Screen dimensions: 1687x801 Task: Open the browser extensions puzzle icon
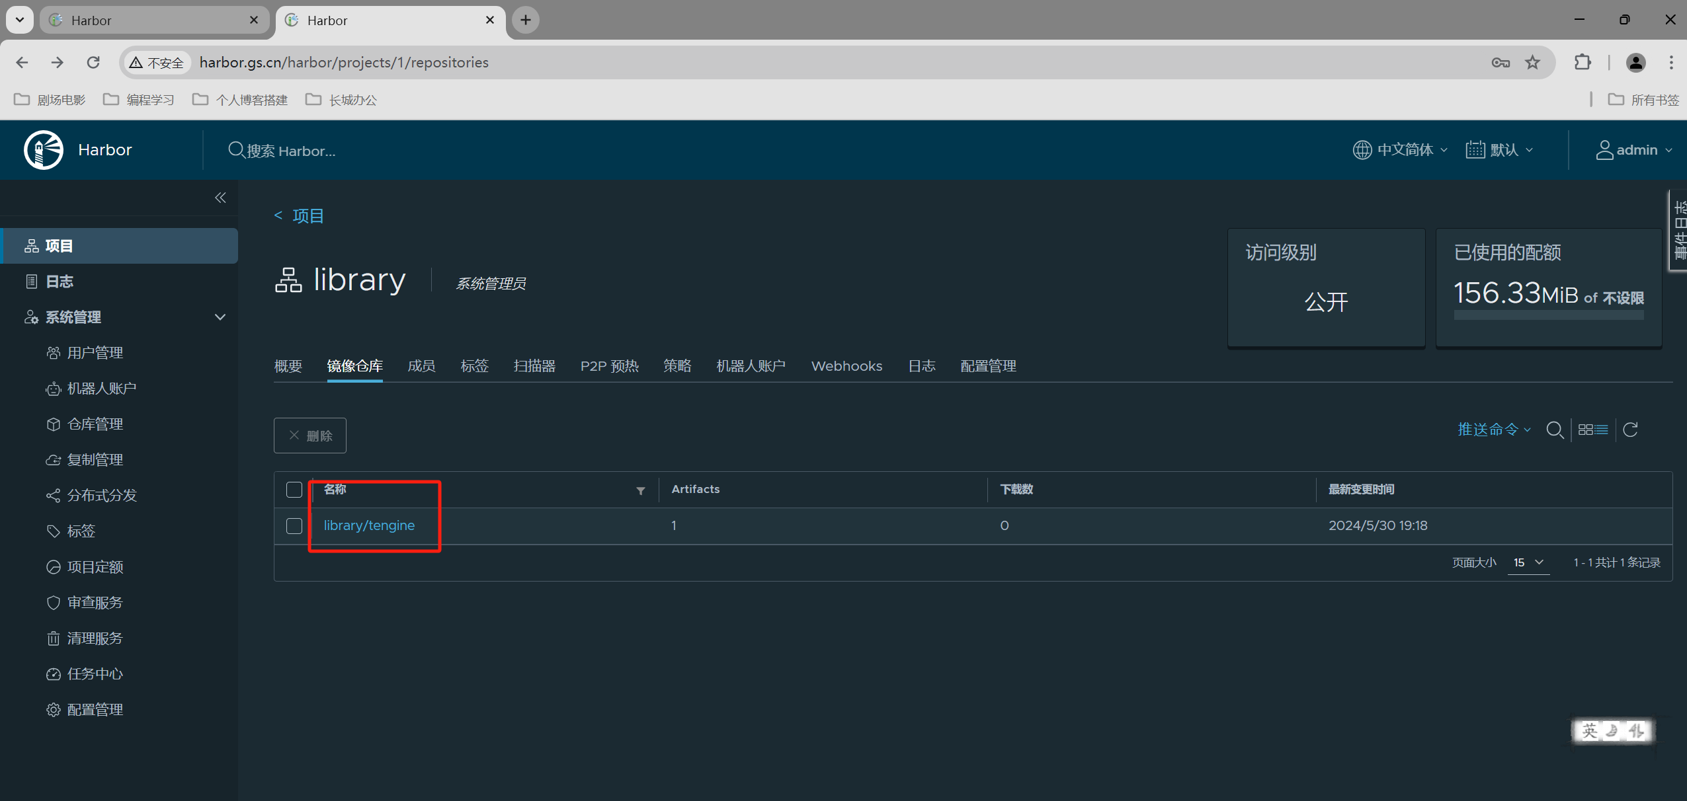(1583, 62)
